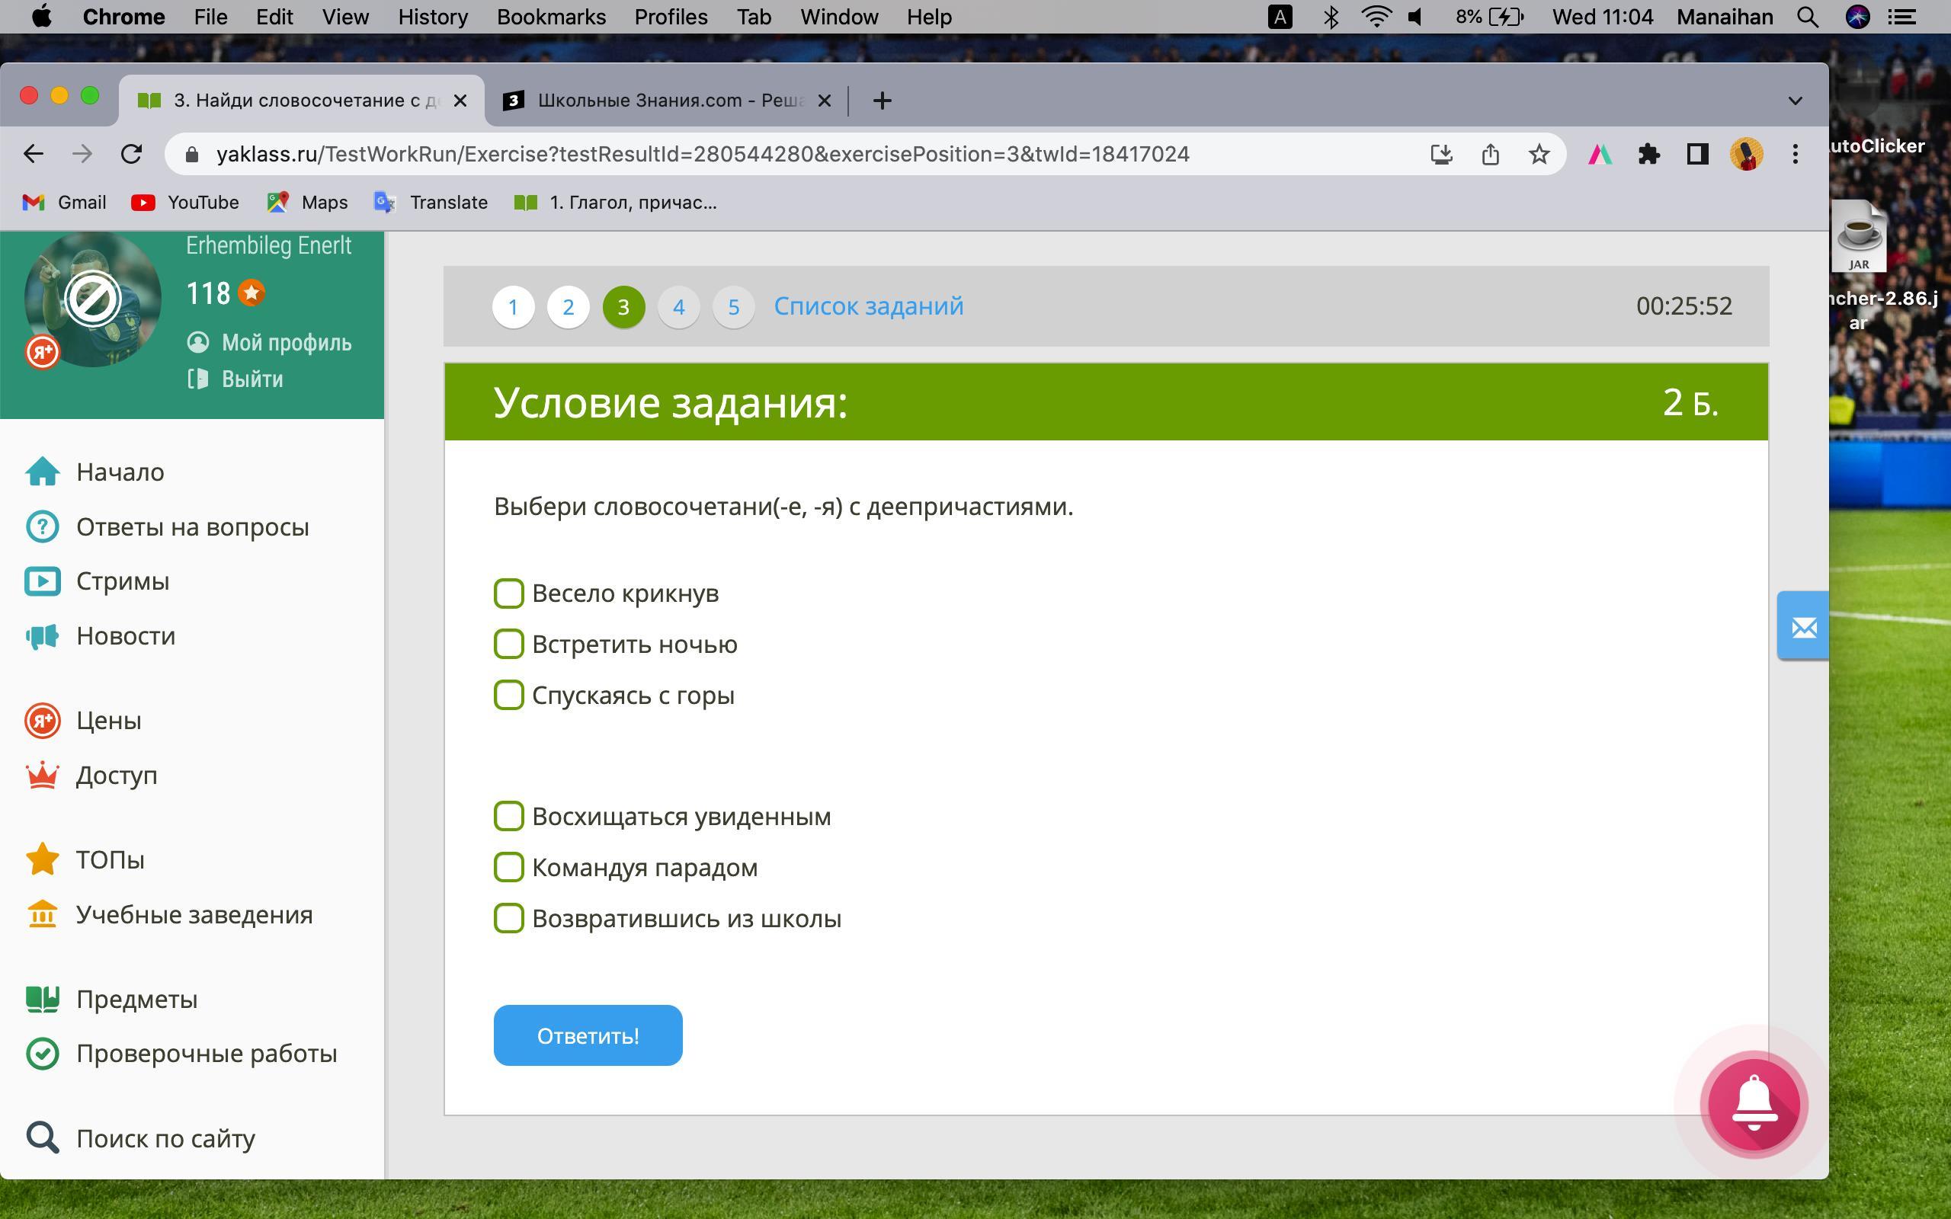1951x1219 pixels.
Task: Check the 'Командуя парадом' checkbox
Action: point(509,868)
